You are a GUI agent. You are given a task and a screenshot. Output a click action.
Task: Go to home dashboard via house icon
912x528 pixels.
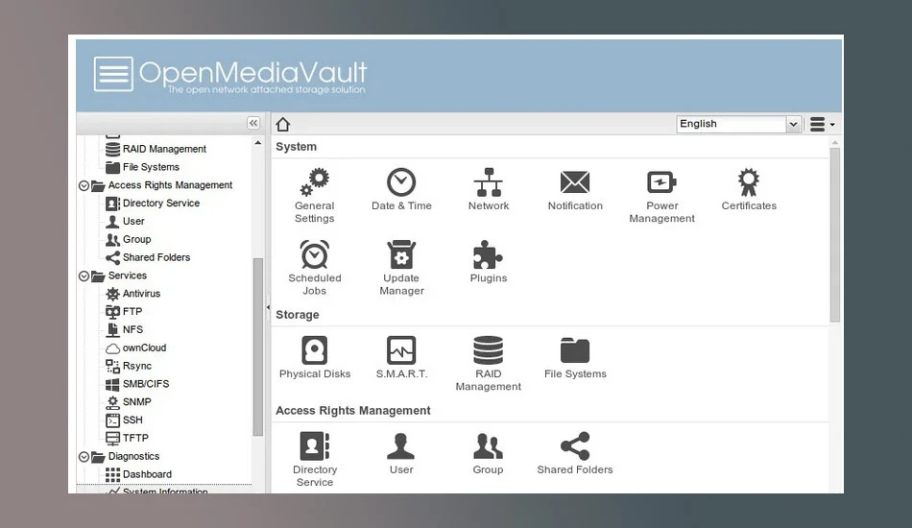(x=282, y=124)
